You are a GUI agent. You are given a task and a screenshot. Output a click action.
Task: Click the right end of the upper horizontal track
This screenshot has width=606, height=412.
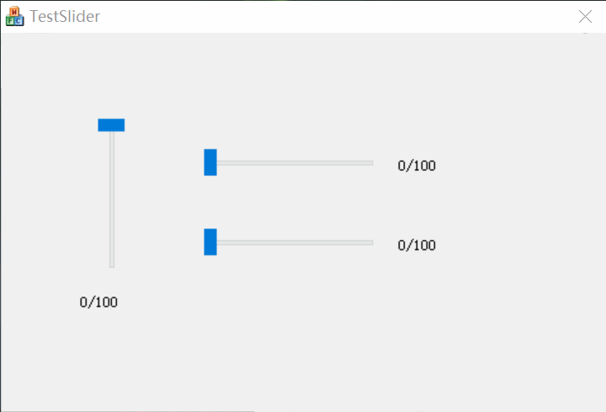[369, 163]
